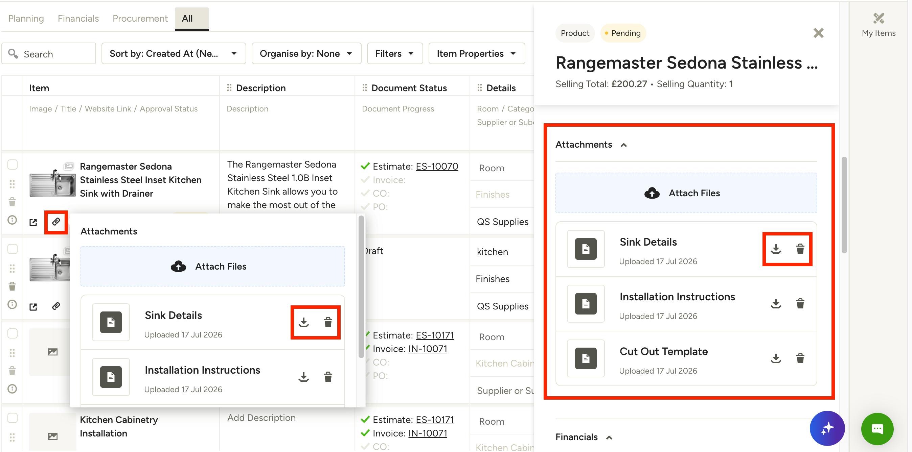Click the Details column drag handle

480,87
